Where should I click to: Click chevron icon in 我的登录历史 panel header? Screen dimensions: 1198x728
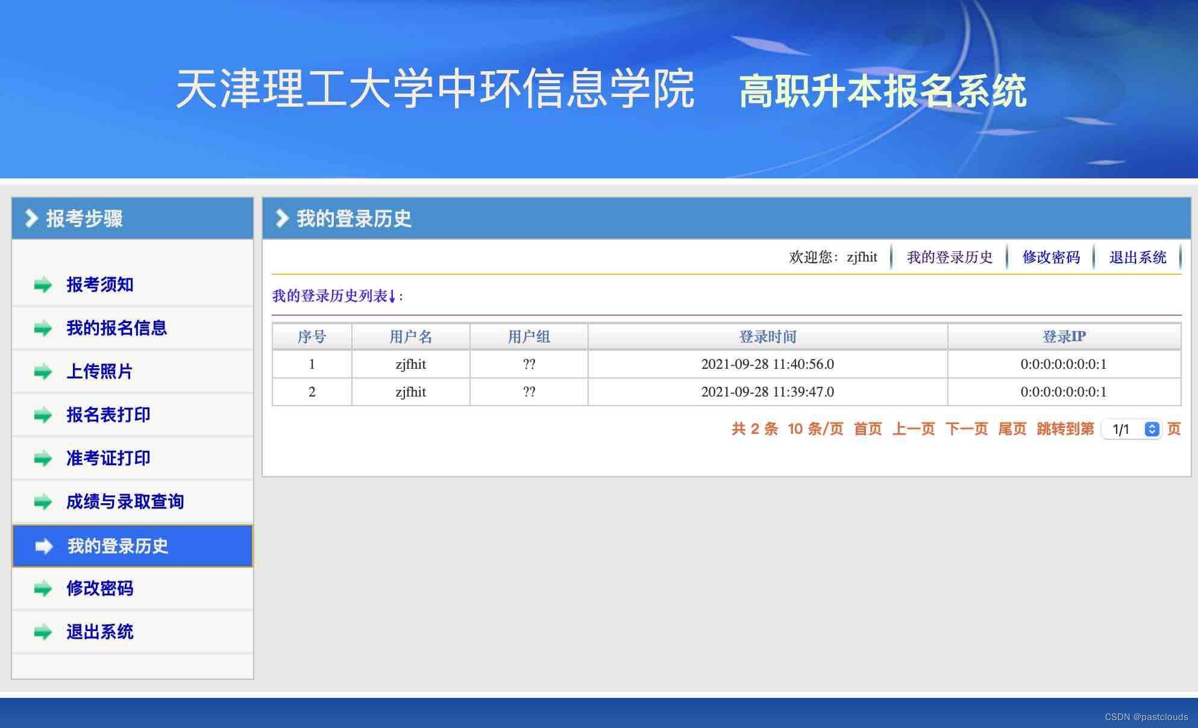[282, 218]
